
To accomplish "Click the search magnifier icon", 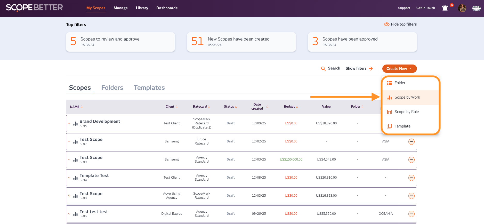I will (323, 69).
